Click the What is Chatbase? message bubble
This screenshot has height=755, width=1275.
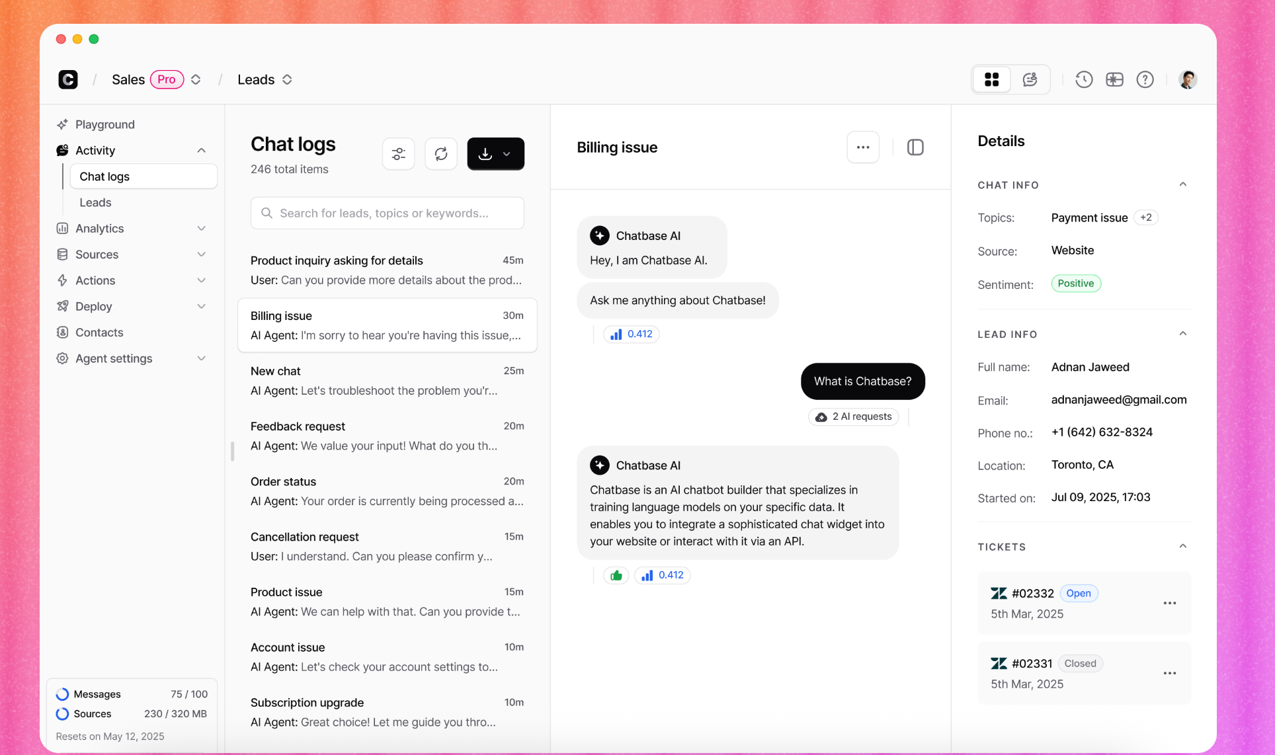tap(862, 381)
